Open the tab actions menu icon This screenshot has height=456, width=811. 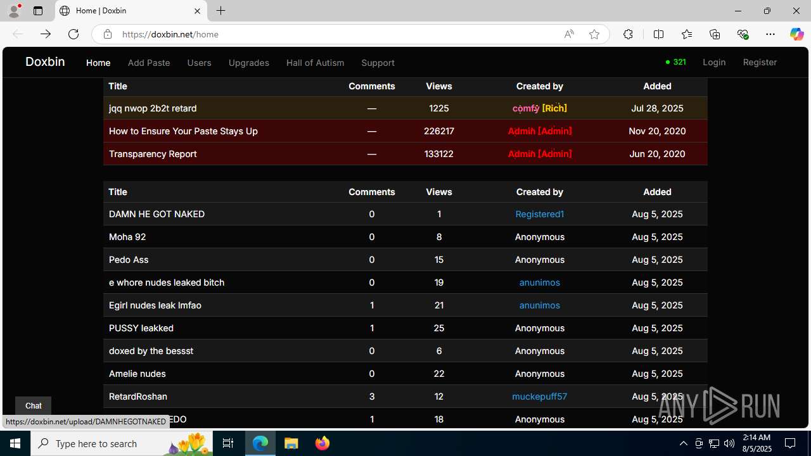pos(38,11)
